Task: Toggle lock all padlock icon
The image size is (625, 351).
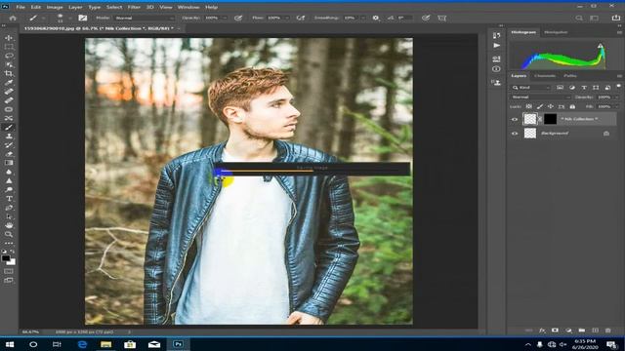Action: pos(572,106)
